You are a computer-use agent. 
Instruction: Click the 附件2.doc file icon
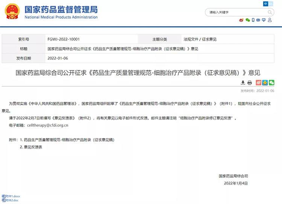[3, 200]
